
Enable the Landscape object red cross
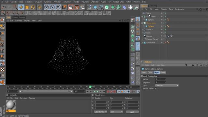coord(165,43)
